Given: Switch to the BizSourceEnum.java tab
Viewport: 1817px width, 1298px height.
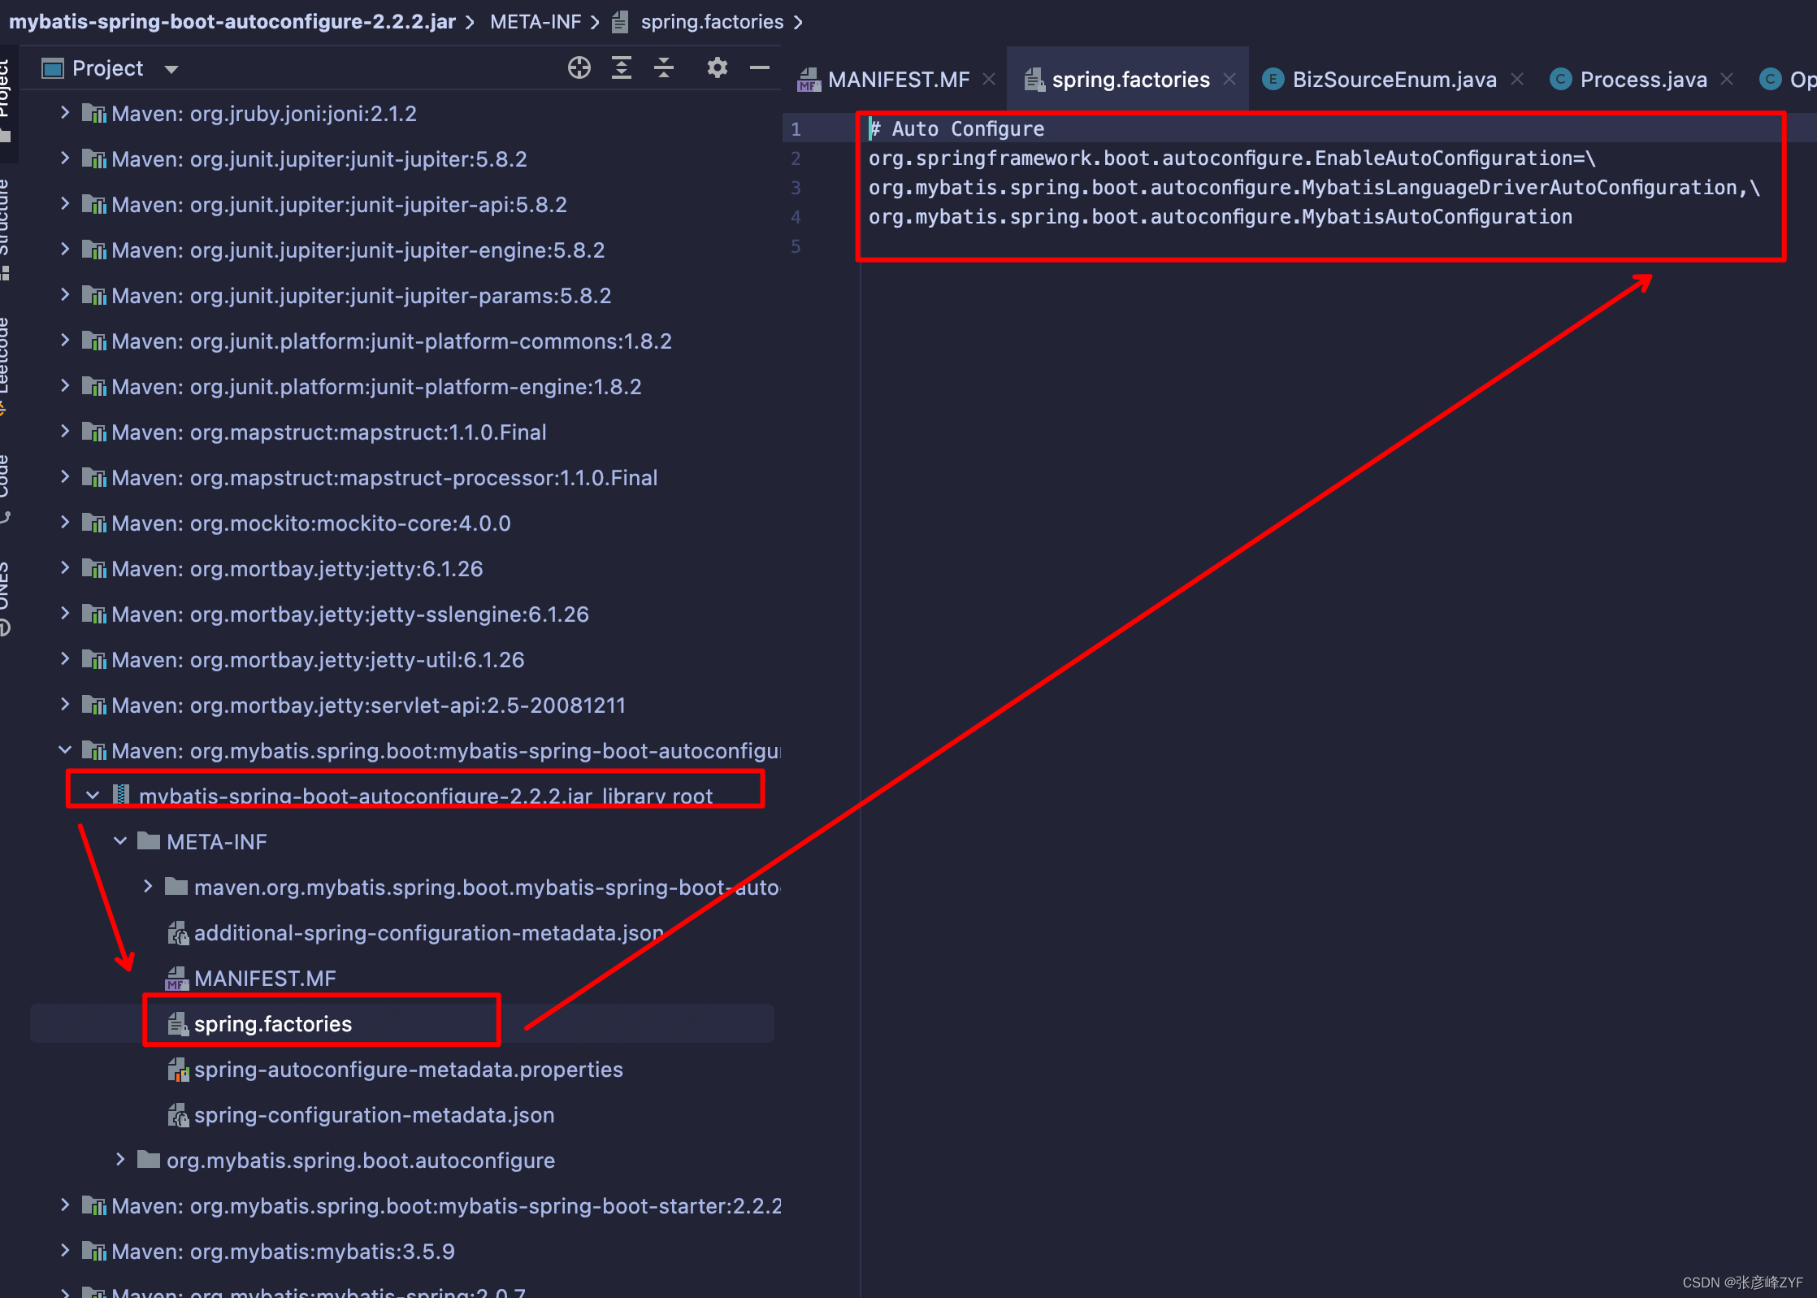Looking at the screenshot, I should (x=1394, y=80).
